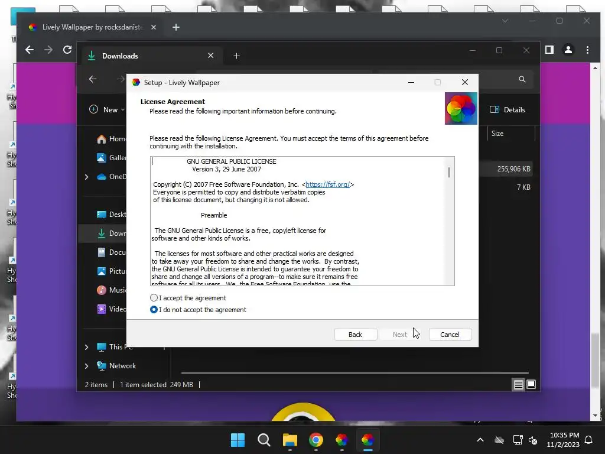Viewport: 605px width, 454px height.
Task: Click the Lively Wallpaper logo in Setup header
Action: point(461,109)
